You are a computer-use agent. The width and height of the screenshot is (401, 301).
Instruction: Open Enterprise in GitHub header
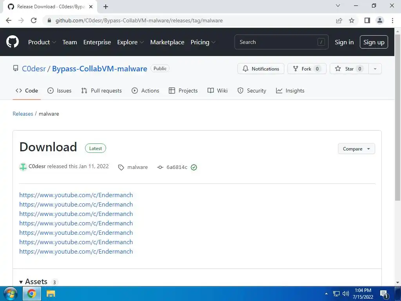coord(97,42)
